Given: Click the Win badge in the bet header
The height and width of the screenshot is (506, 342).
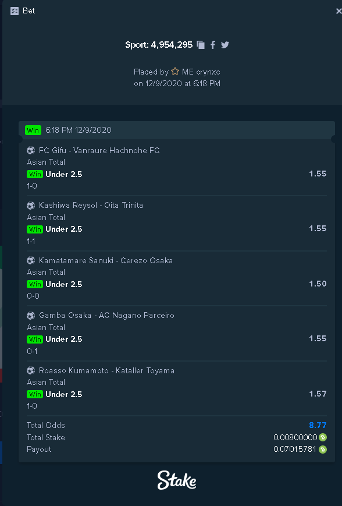Looking at the screenshot, I should pos(33,130).
